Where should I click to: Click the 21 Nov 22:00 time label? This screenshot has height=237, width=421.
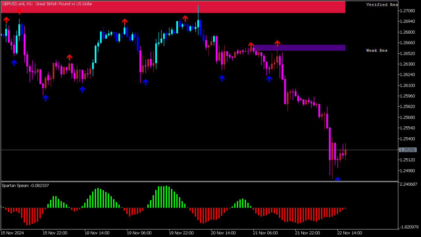[308, 233]
